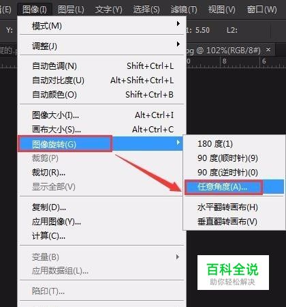Screen dimensions: 286x307
Task: Rotate 90 度(顺时针)(9)
Action: (x=234, y=158)
